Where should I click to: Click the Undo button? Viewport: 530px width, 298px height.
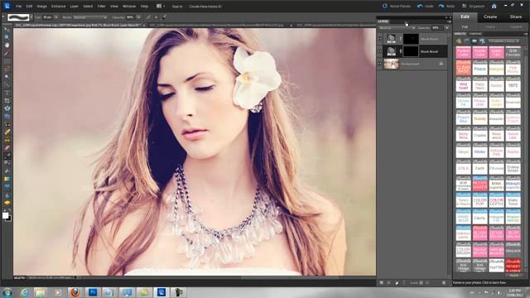425,6
